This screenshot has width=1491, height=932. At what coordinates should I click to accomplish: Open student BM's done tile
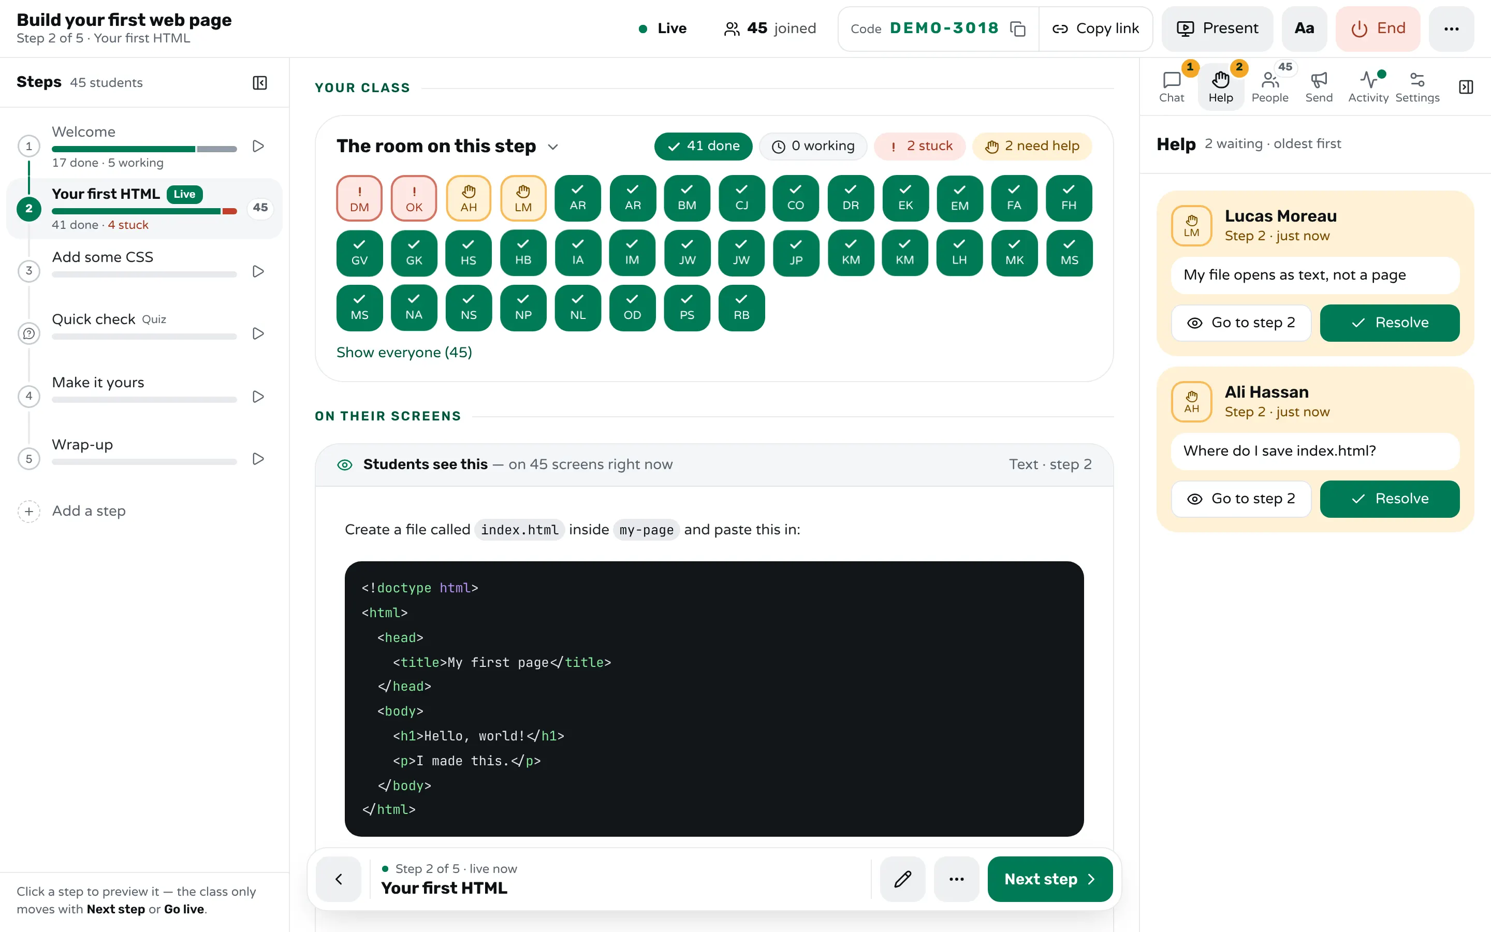pyautogui.click(x=687, y=198)
